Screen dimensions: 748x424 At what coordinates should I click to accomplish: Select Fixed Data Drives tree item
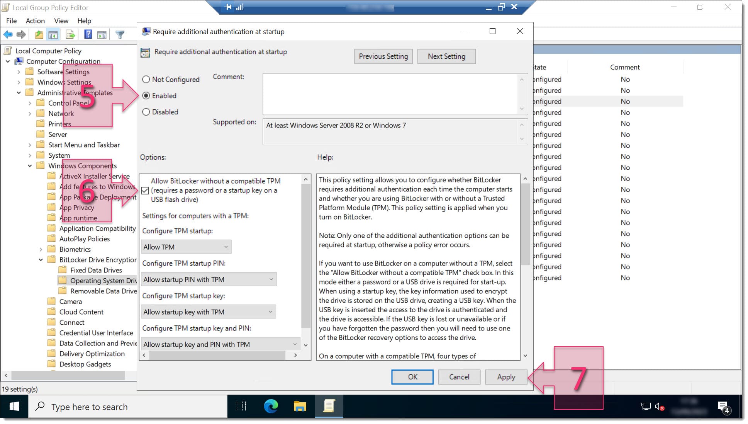96,270
